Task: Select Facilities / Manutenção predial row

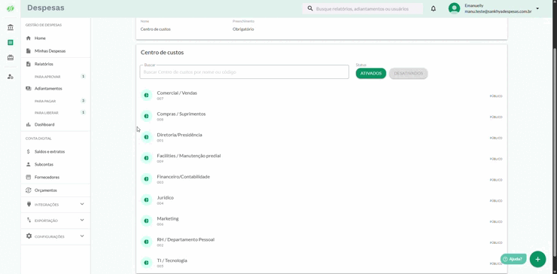Action: click(321, 158)
